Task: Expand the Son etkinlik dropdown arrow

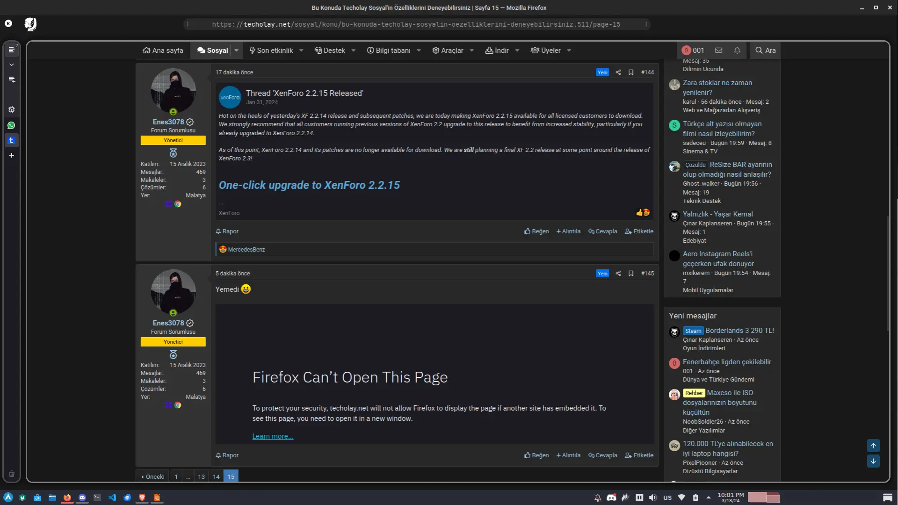Action: (x=301, y=50)
